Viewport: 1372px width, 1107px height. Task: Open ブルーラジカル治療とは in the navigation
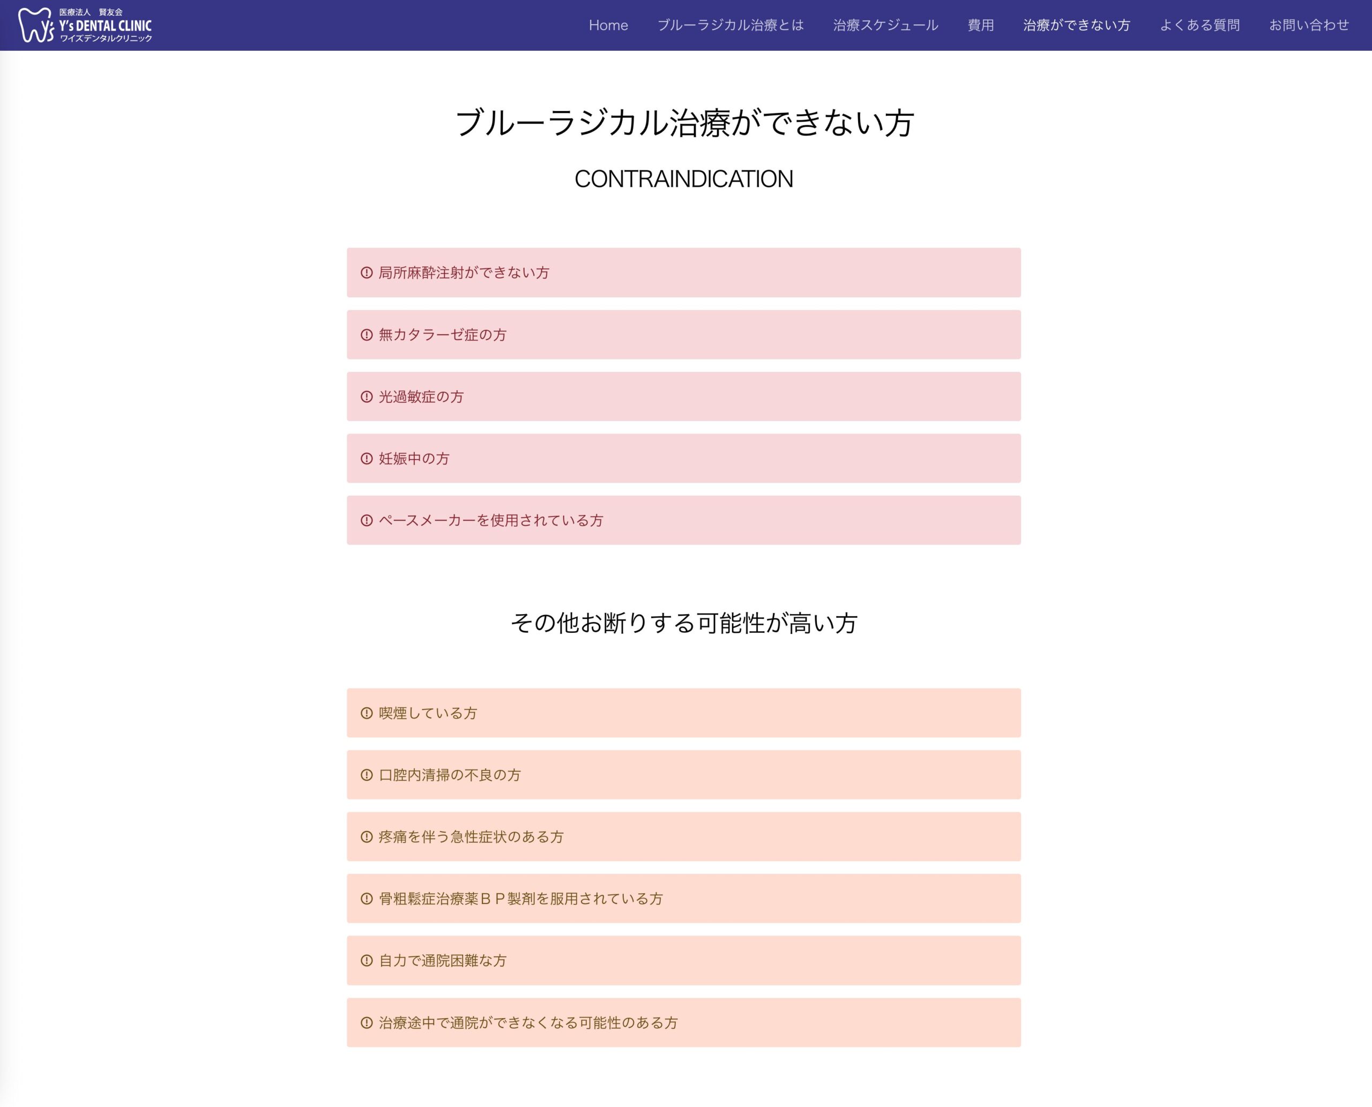[x=730, y=25]
